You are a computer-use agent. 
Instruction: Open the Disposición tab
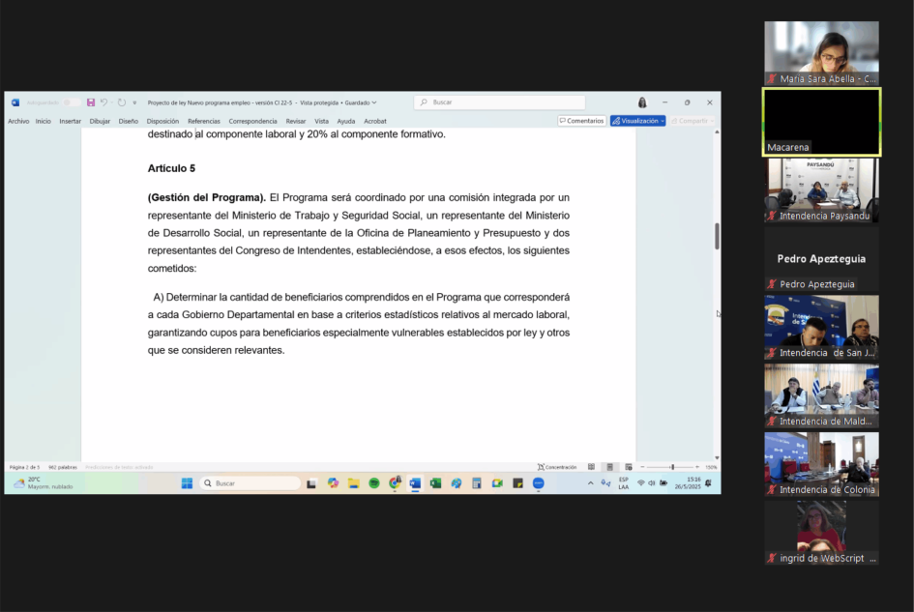pyautogui.click(x=162, y=121)
